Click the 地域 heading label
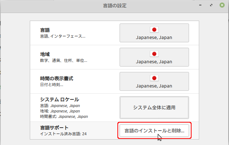The width and height of the screenshot is (229, 145). [45, 54]
